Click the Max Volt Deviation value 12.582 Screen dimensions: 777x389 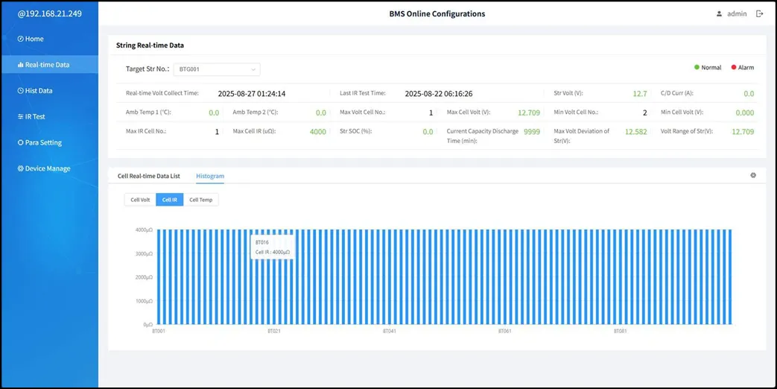coord(635,132)
